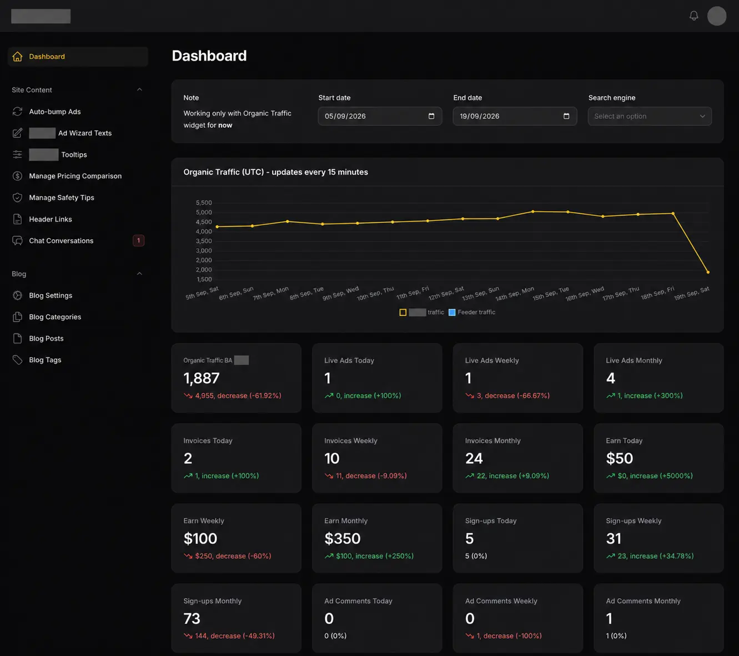Click the End date input field
The width and height of the screenshot is (739, 656).
coord(515,116)
